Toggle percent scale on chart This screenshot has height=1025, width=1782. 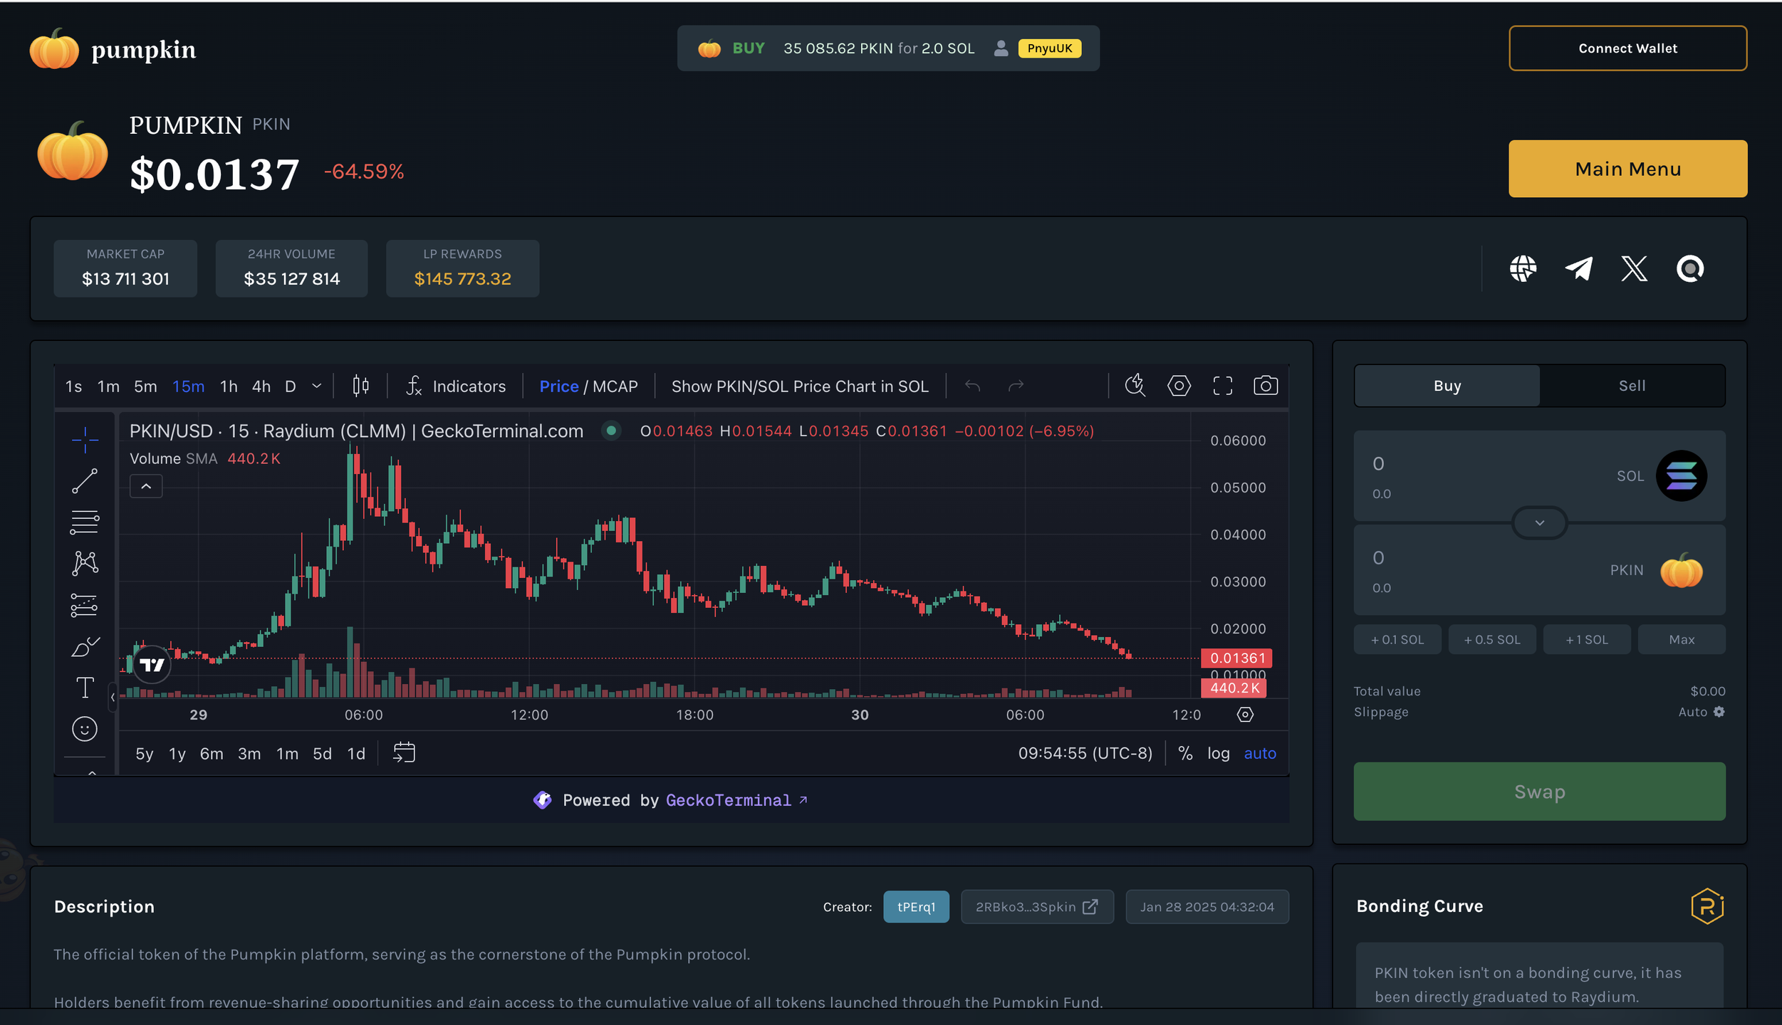1185,753
